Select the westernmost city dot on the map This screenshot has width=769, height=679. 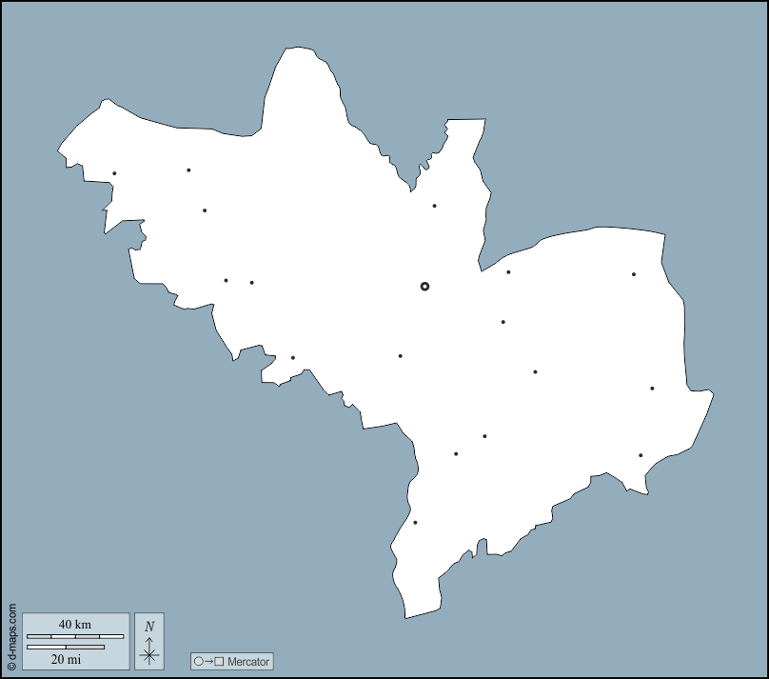tap(114, 173)
